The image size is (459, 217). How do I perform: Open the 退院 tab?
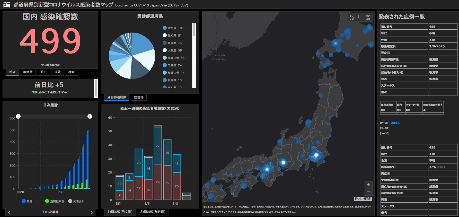(x=57, y=72)
